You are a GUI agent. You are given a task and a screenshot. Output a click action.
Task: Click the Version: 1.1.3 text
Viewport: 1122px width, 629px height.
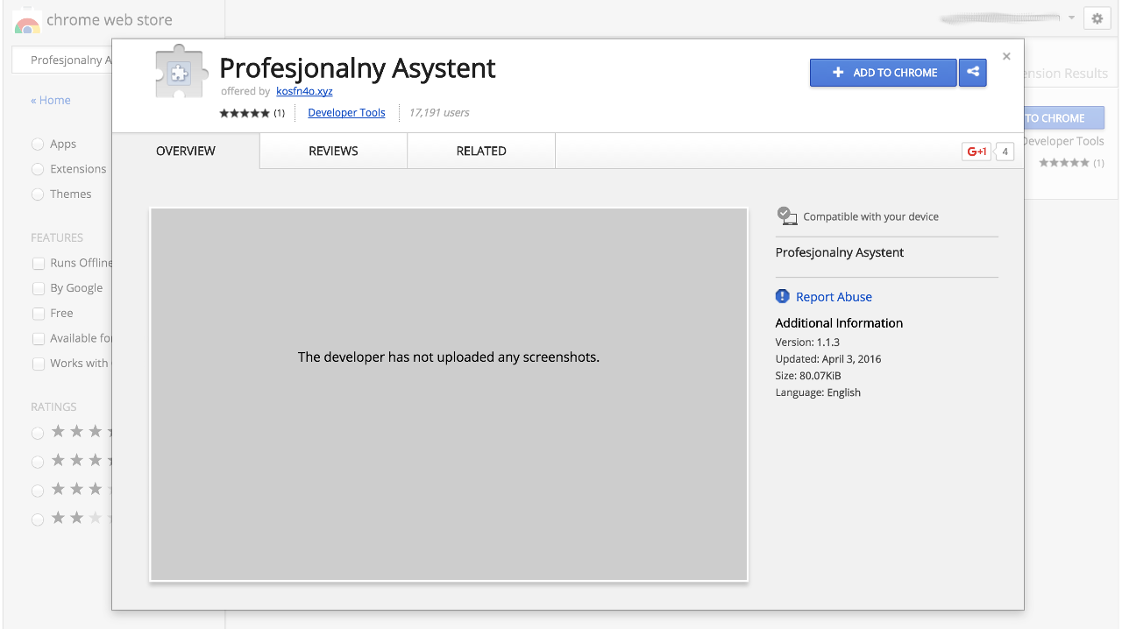(807, 343)
